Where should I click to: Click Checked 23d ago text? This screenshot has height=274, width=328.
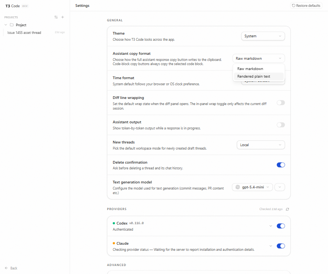coord(271,209)
